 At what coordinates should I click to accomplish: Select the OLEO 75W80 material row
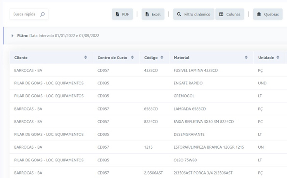point(186,160)
